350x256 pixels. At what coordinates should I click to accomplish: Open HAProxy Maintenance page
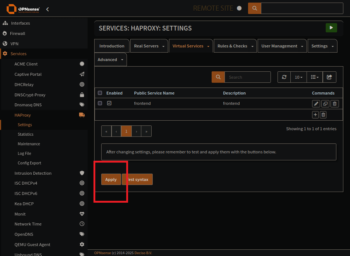click(29, 144)
